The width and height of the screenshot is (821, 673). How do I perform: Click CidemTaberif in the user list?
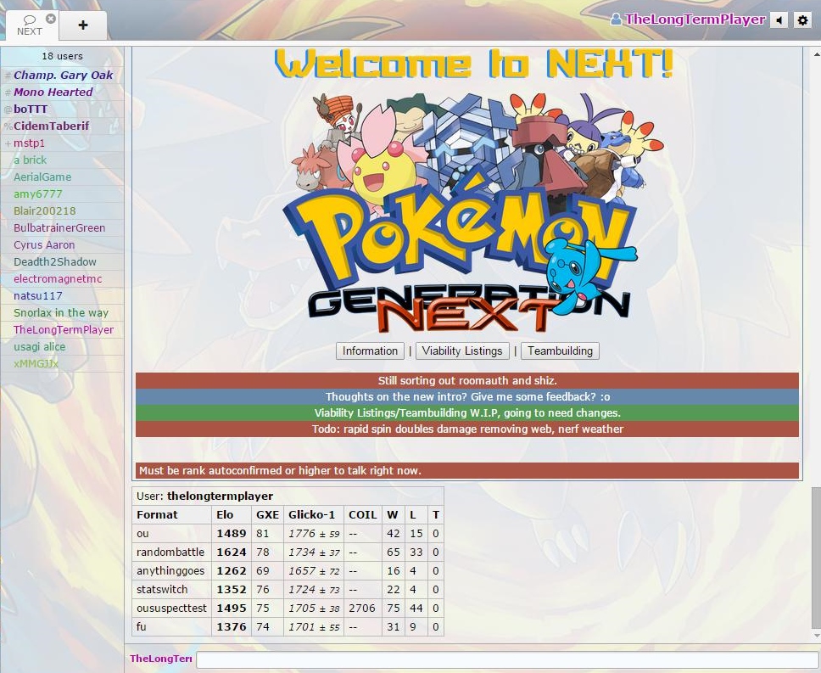(51, 126)
